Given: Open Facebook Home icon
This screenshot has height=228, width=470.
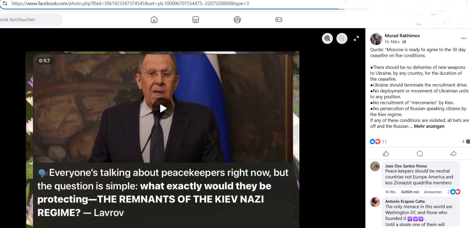Looking at the screenshot, I should (x=154, y=20).
